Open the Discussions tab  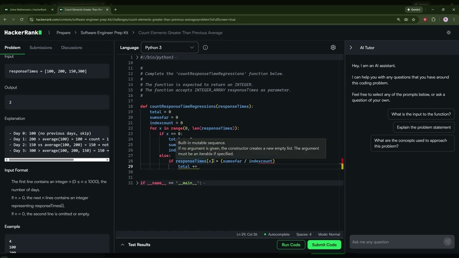click(72, 48)
